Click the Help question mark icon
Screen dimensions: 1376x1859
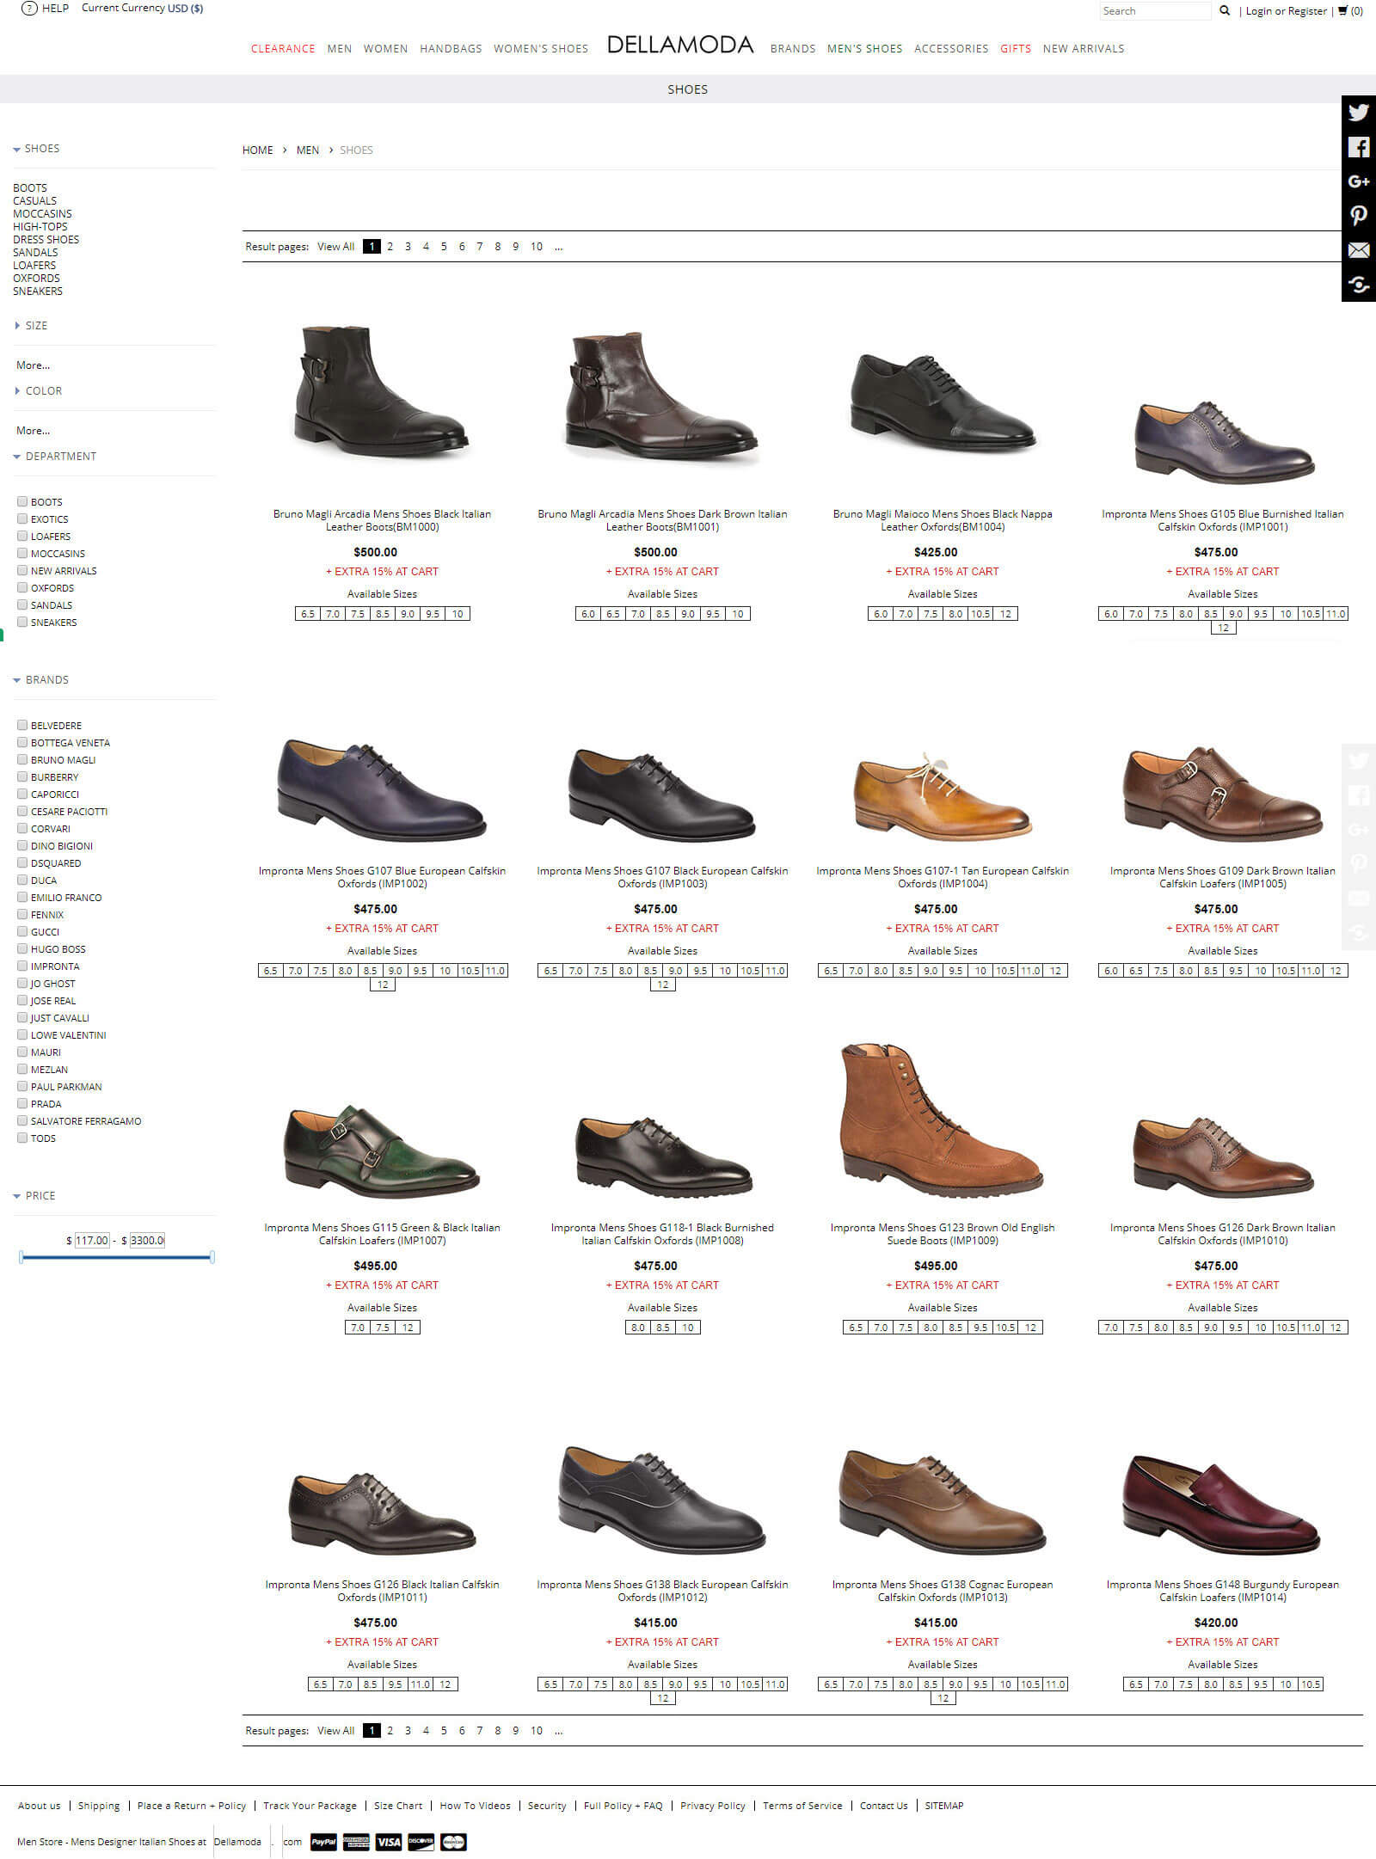[x=29, y=9]
